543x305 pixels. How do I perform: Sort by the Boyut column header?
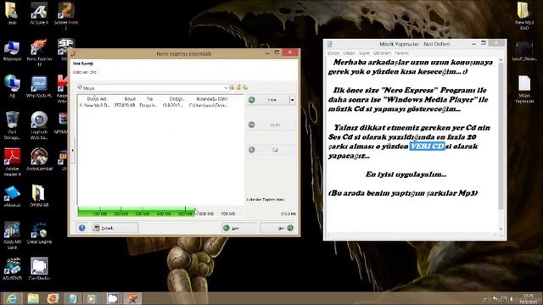130,99
